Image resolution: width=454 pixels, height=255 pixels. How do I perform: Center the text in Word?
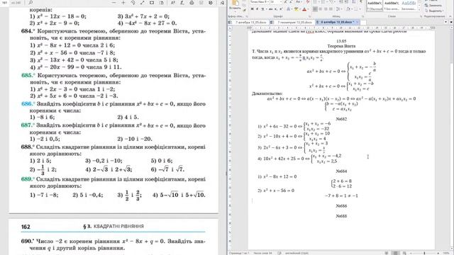321,9
